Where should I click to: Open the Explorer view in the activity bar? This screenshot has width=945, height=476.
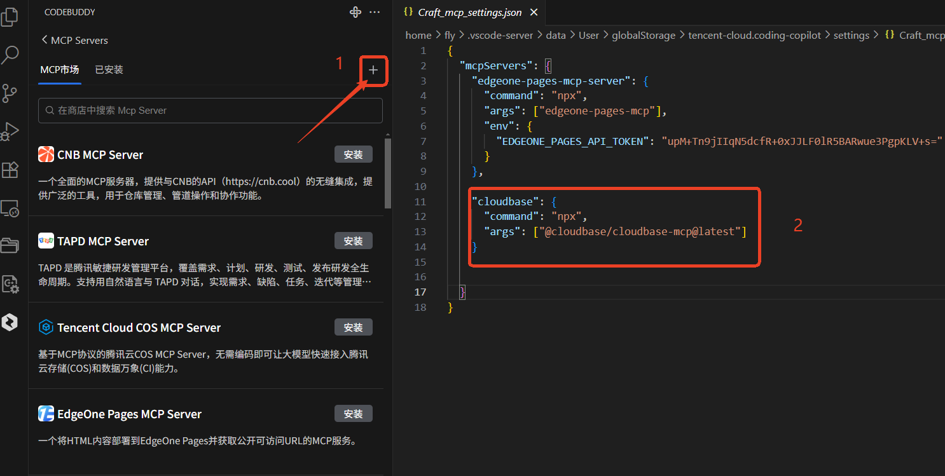[x=10, y=17]
